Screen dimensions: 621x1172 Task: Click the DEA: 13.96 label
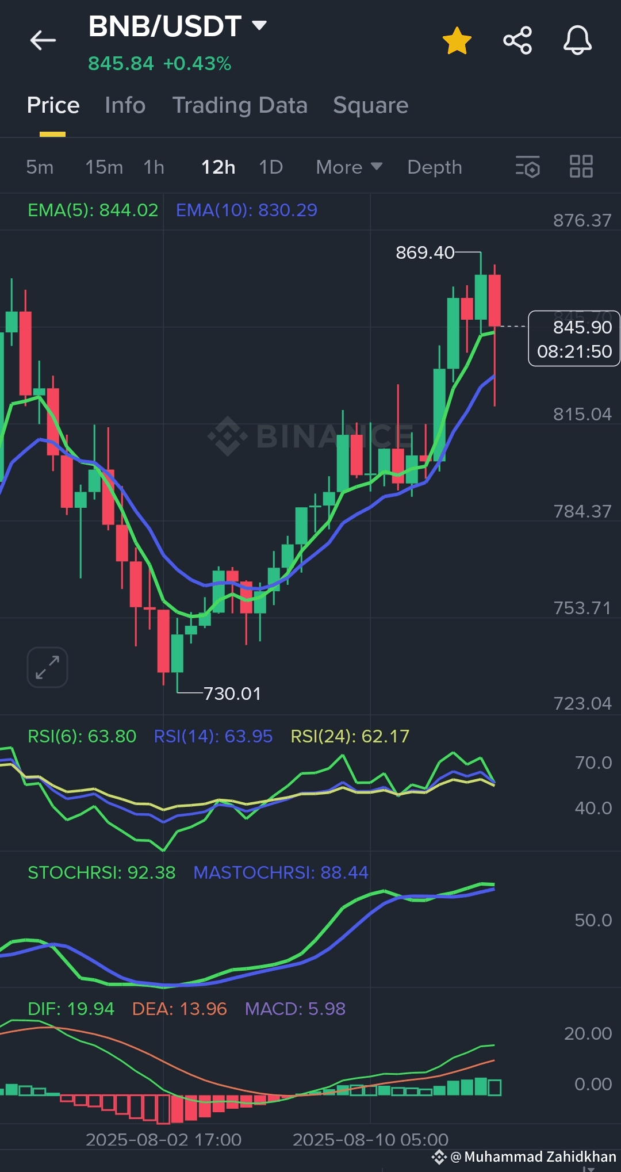(x=179, y=1009)
